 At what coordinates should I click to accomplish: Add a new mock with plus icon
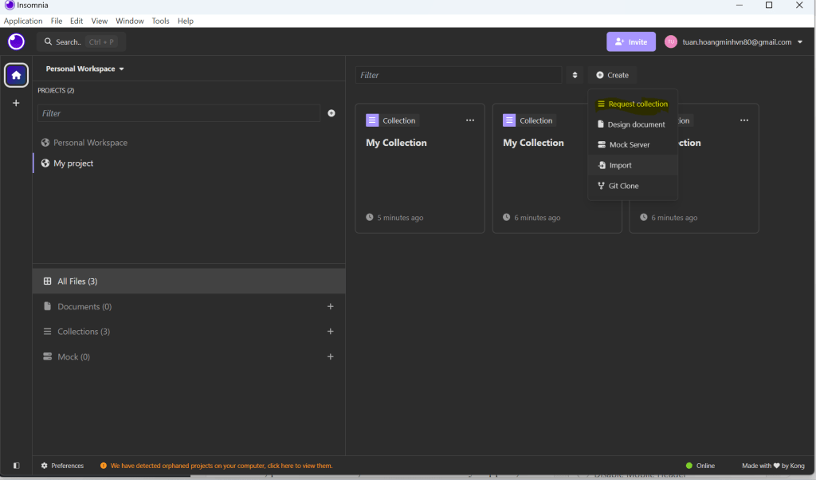[331, 357]
